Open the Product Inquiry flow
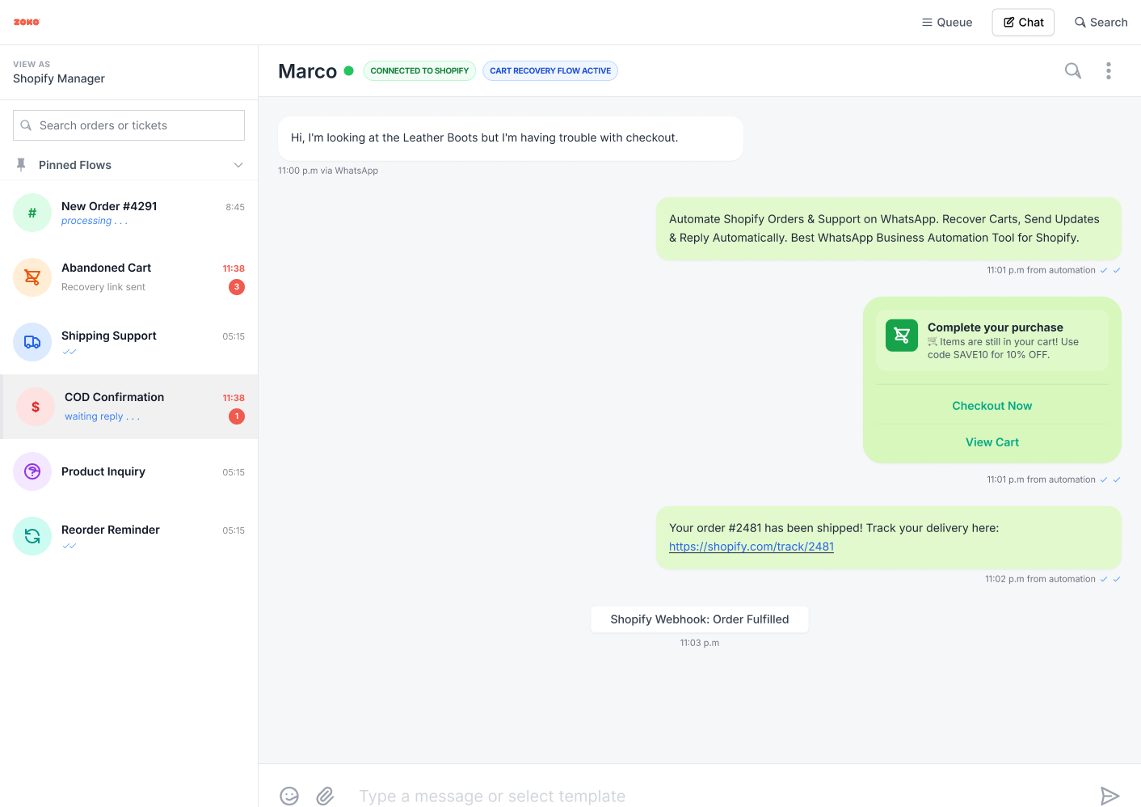The height and width of the screenshot is (807, 1141). [129, 471]
